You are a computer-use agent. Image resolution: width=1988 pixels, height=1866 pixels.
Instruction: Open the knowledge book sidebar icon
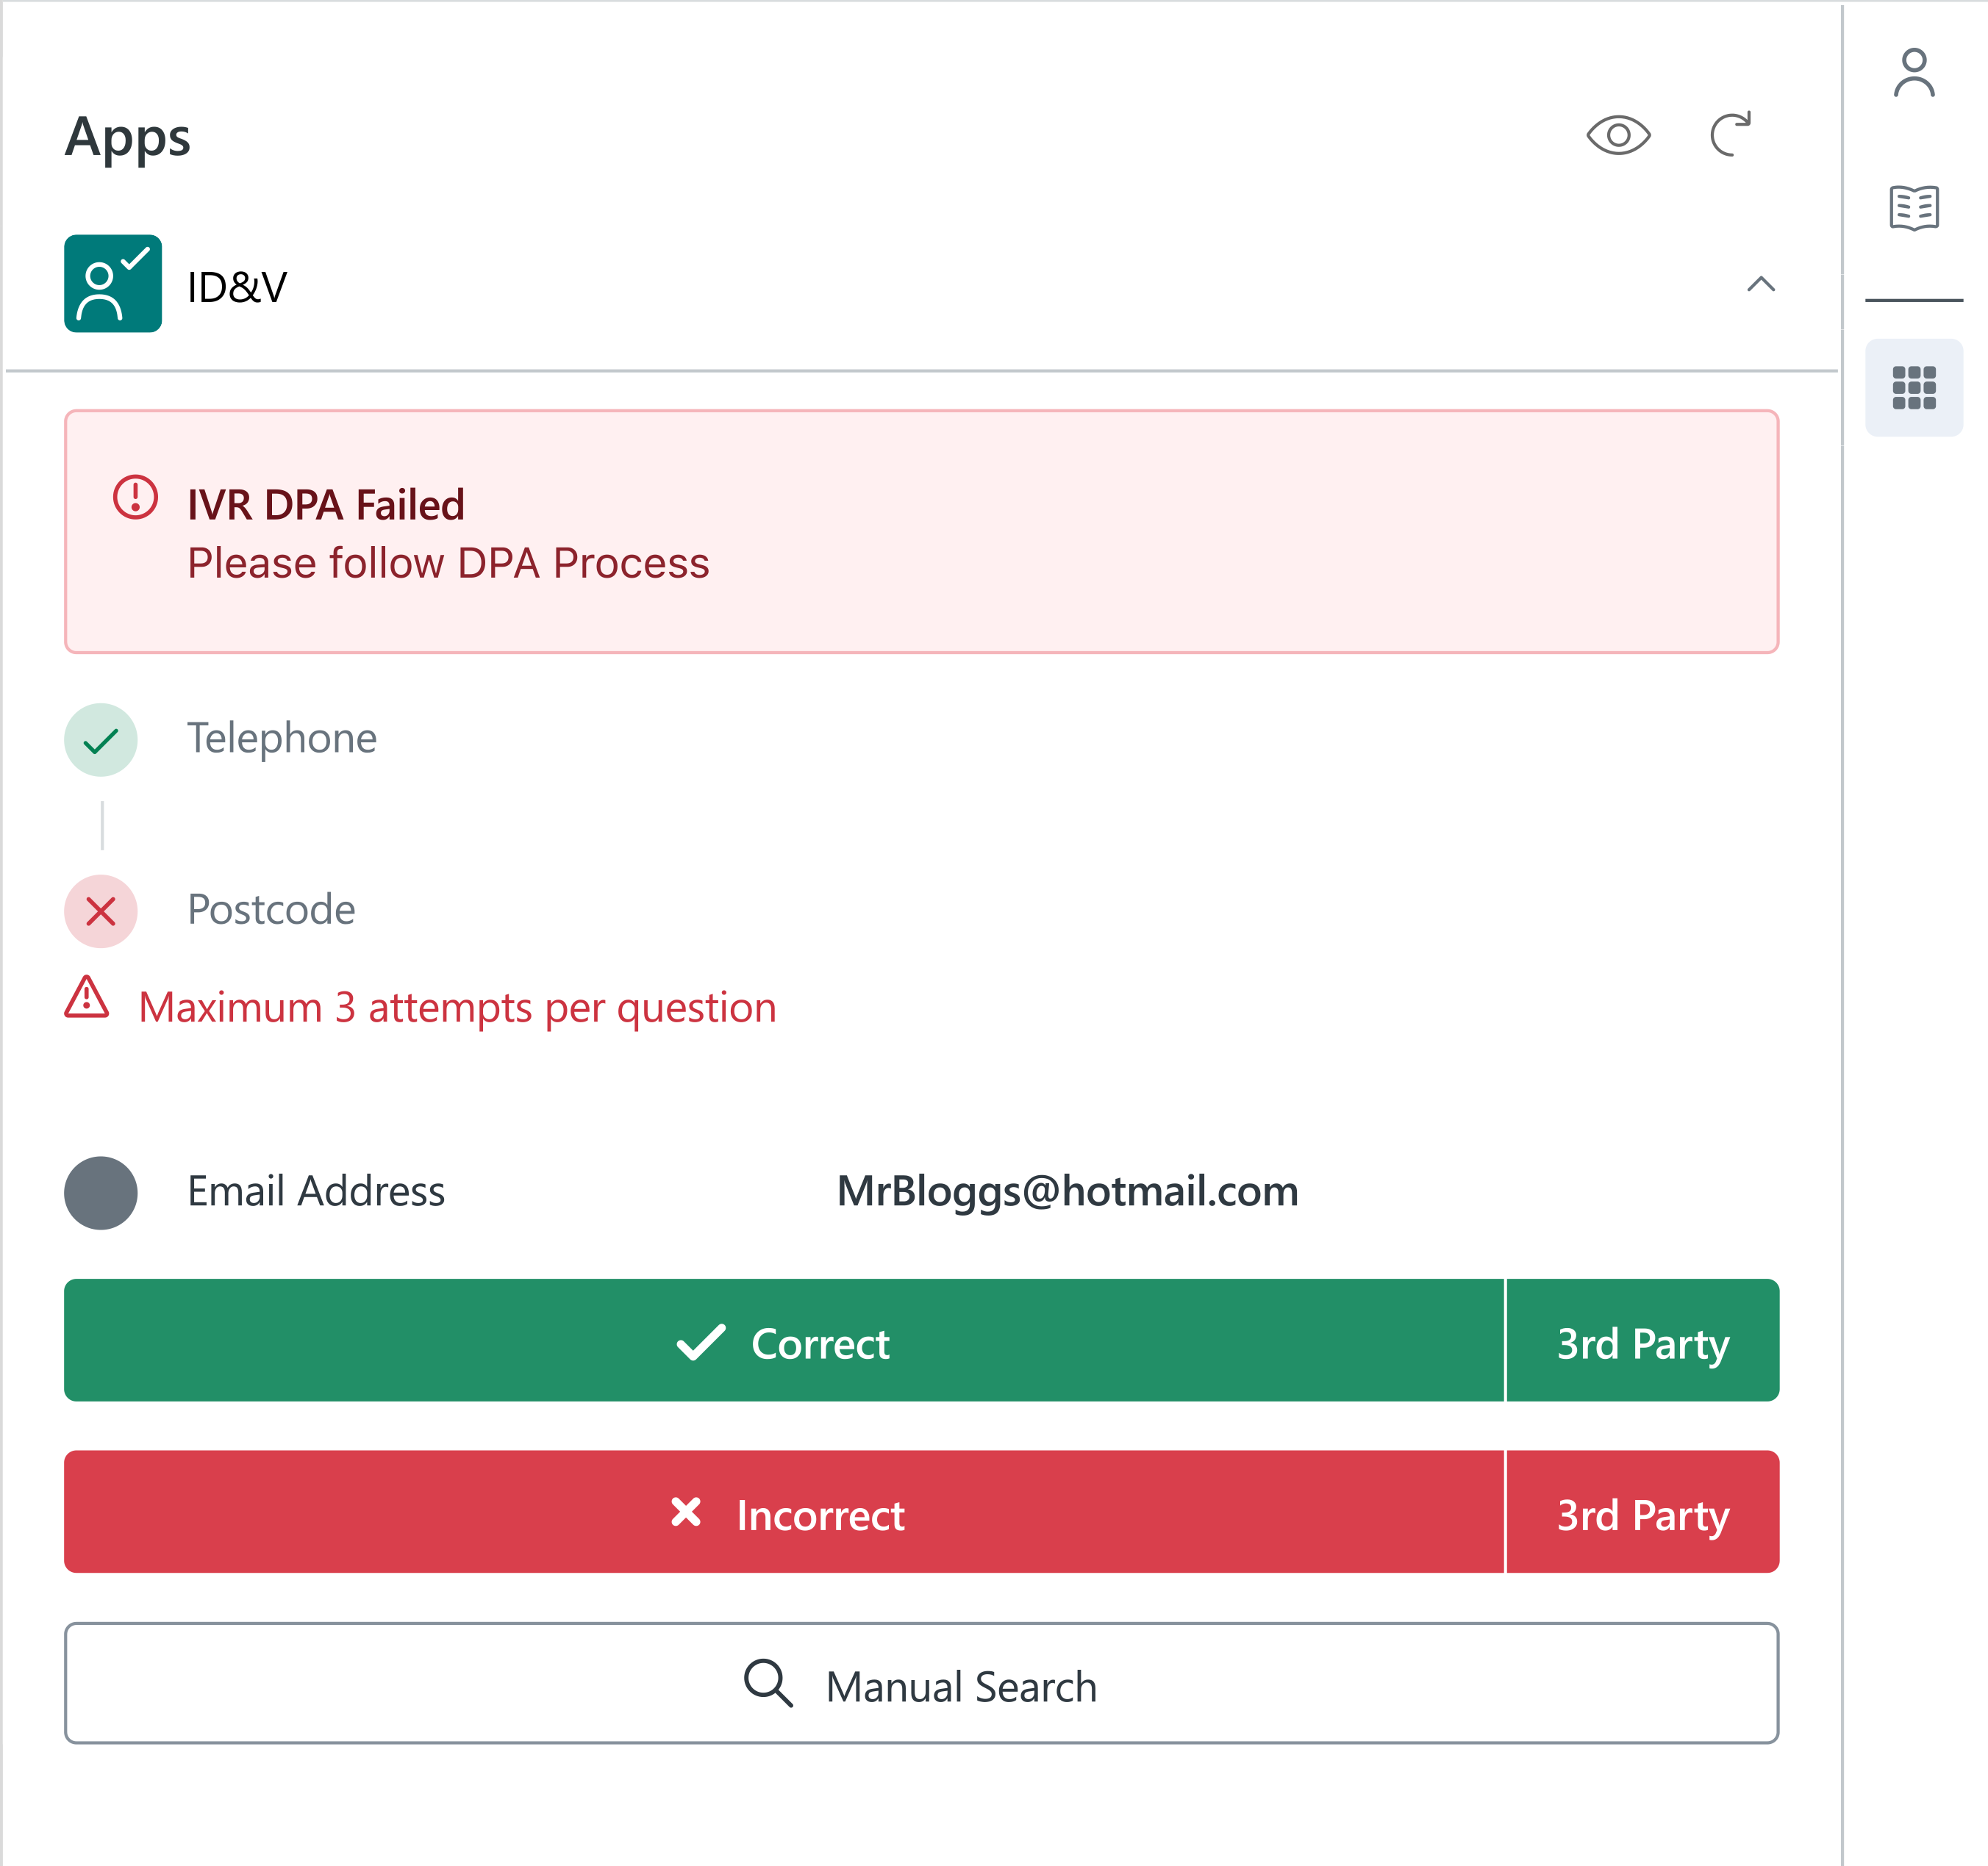[1913, 208]
